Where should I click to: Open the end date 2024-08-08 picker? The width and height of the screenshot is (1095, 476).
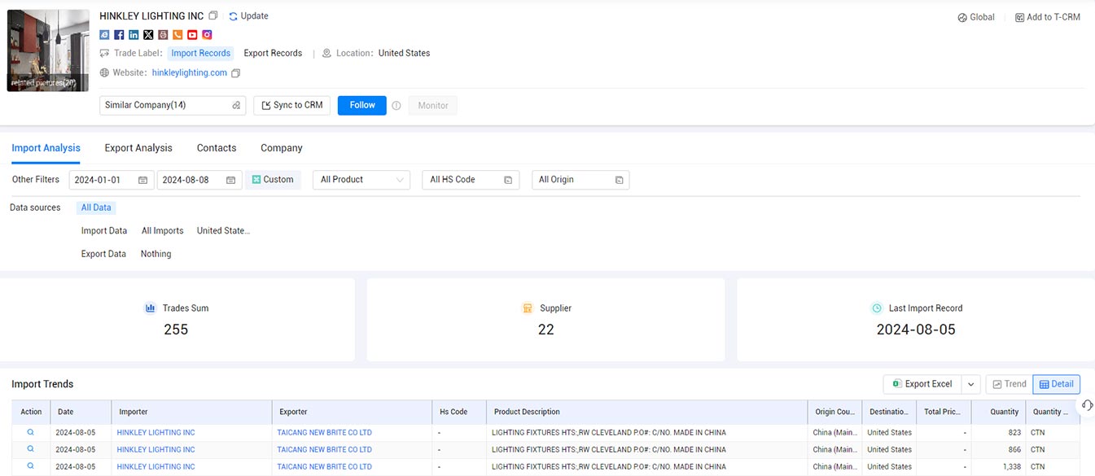coord(199,180)
